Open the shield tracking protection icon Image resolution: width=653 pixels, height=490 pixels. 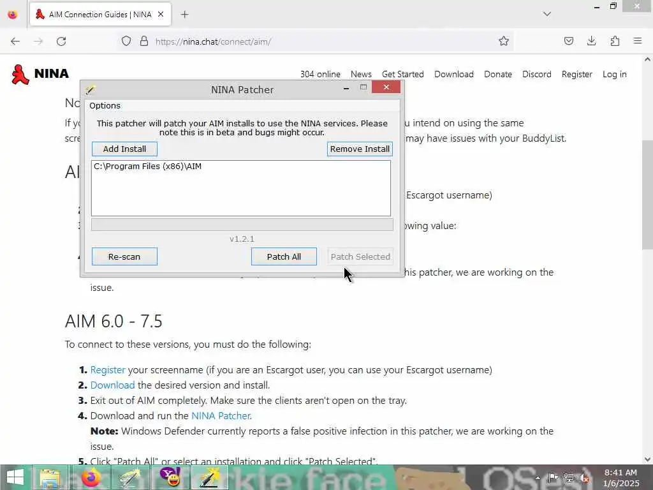(126, 41)
